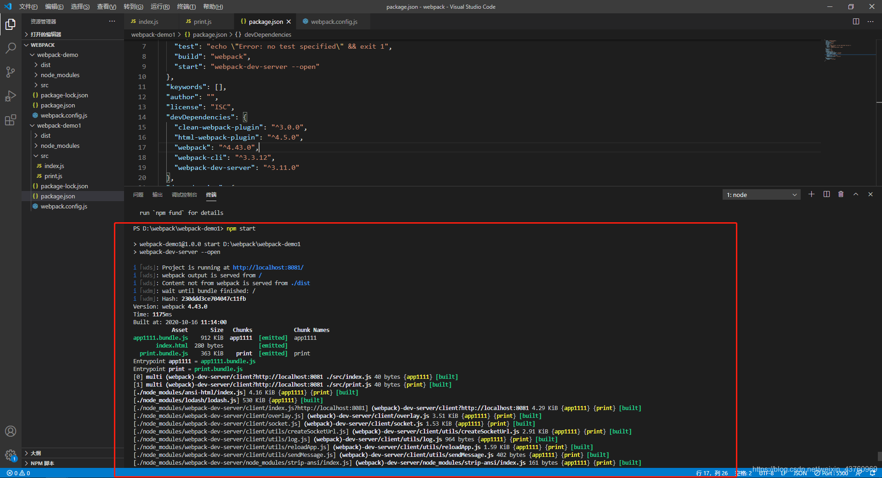Switch to webpack.config.js editor tab
The width and height of the screenshot is (882, 478).
coord(334,22)
